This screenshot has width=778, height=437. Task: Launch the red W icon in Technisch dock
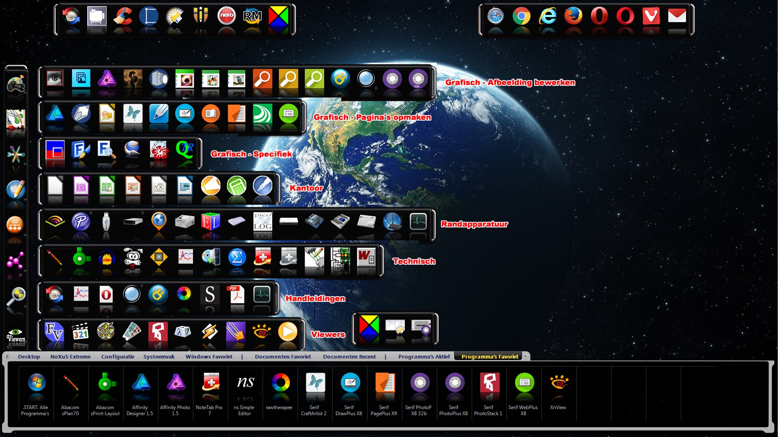[366, 257]
